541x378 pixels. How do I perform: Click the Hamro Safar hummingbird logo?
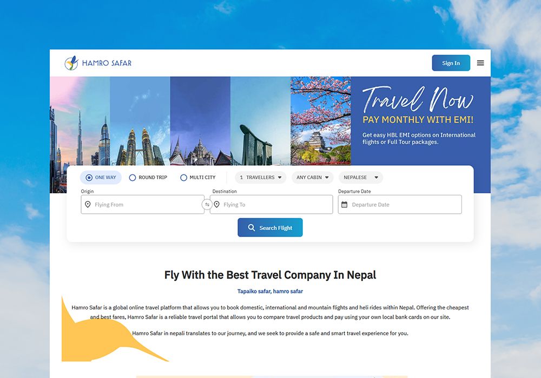[71, 63]
